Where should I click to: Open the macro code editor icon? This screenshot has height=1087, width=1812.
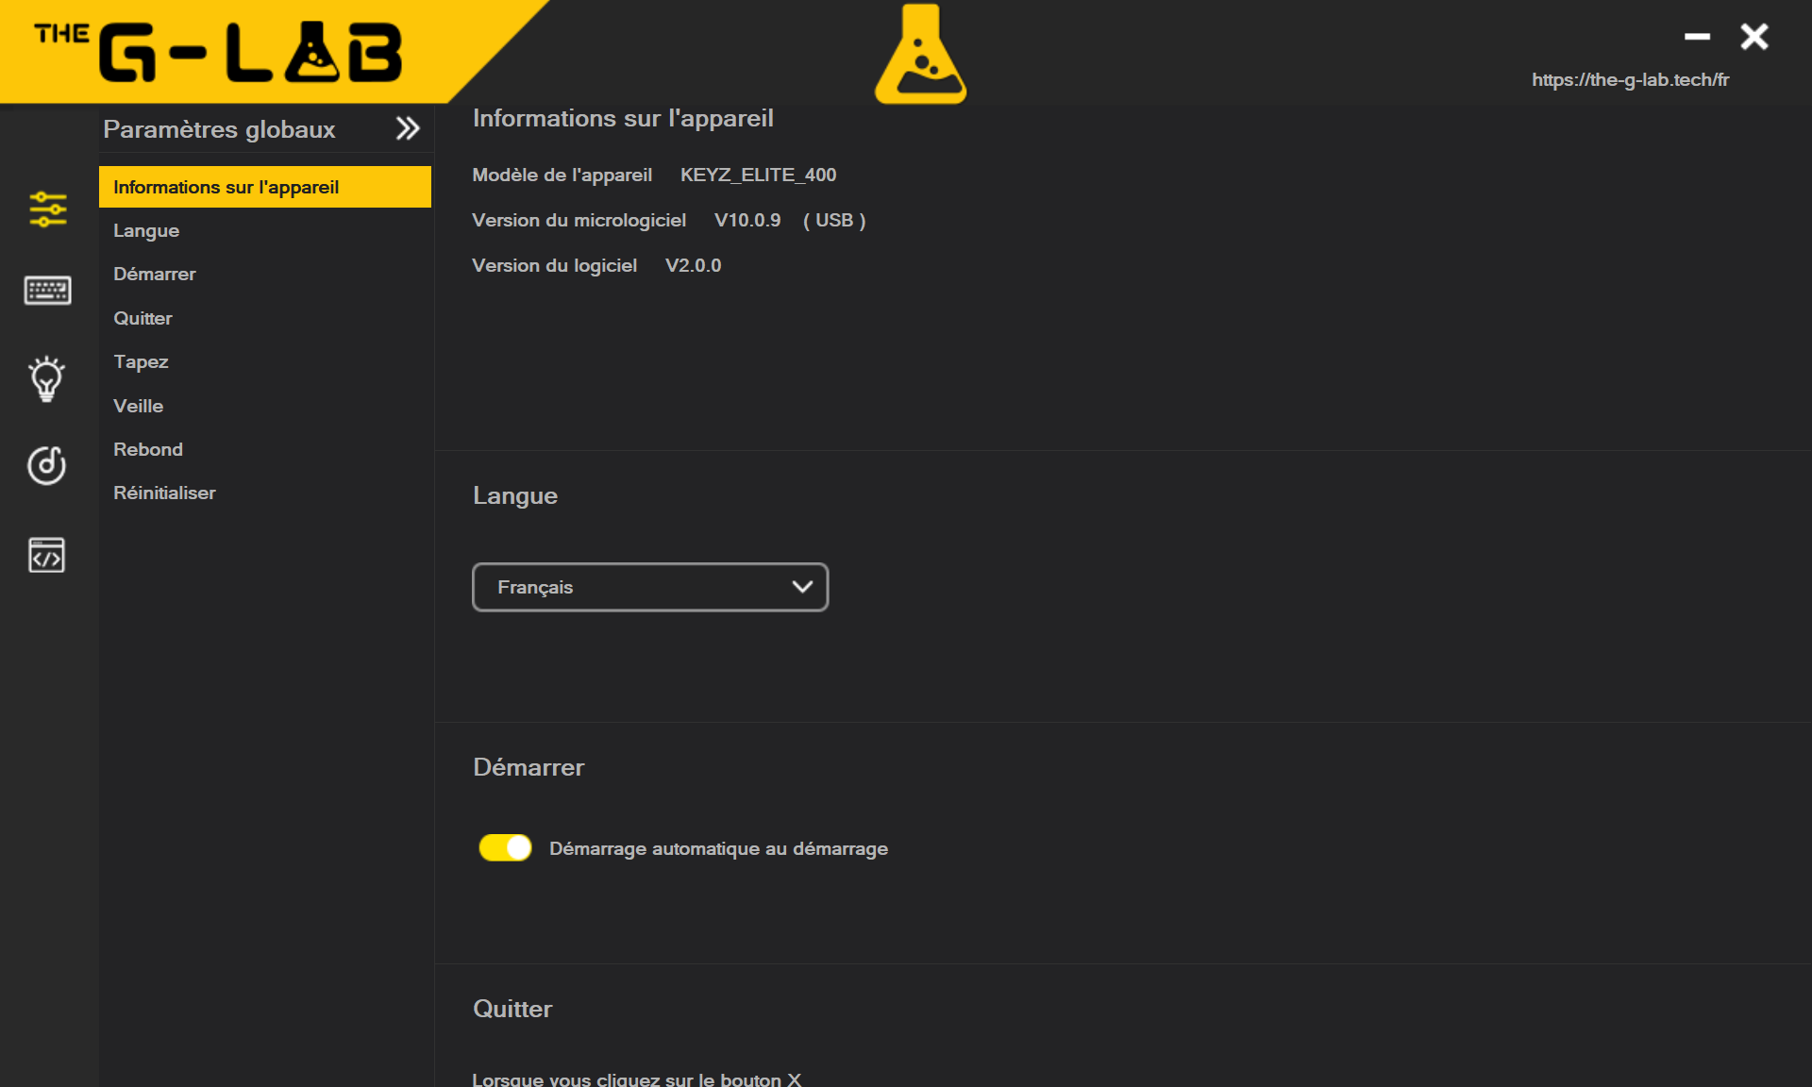pyautogui.click(x=46, y=555)
